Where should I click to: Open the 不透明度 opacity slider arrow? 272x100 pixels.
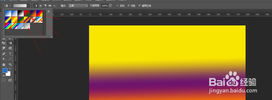pos(110,6)
